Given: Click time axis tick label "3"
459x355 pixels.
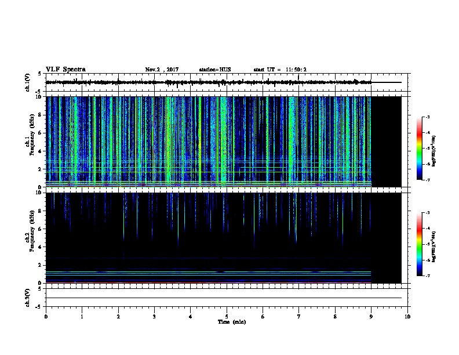Looking at the screenshot, I should 154,317.
